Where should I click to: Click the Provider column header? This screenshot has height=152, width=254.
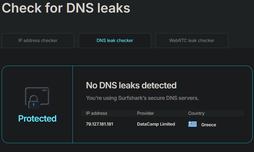coord(145,113)
